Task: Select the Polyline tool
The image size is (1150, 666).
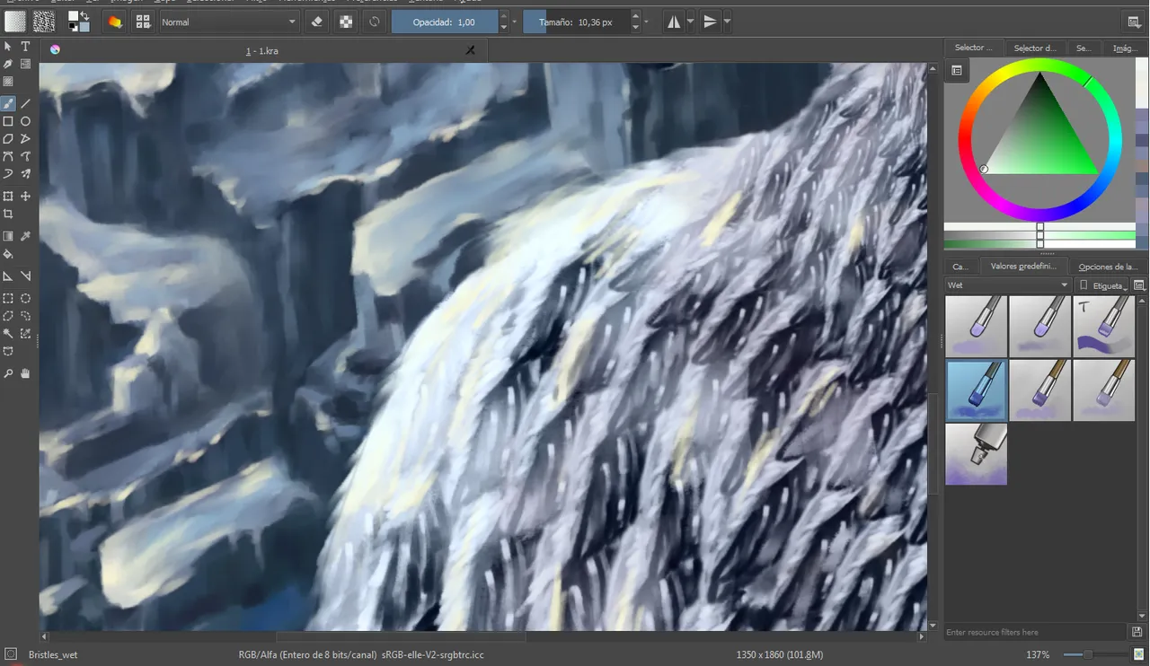Action: (x=25, y=139)
